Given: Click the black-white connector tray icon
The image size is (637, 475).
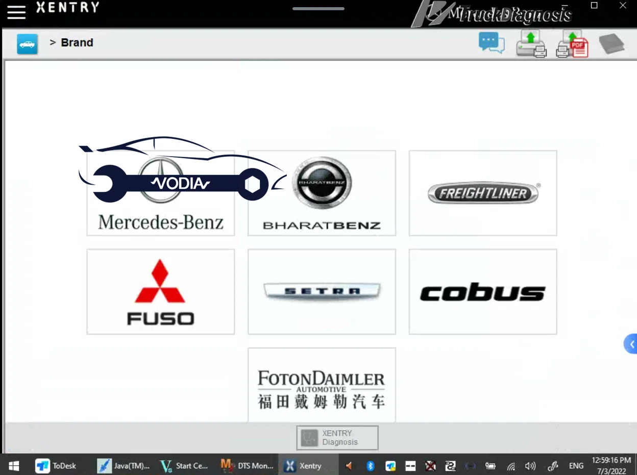Looking at the screenshot, I should click(450, 466).
